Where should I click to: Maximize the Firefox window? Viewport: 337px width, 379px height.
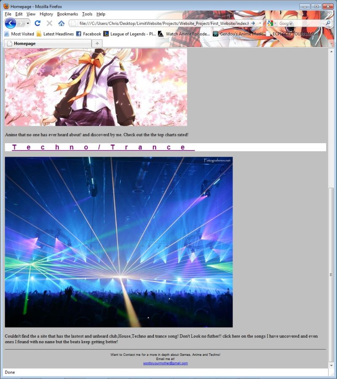coord(316,6)
